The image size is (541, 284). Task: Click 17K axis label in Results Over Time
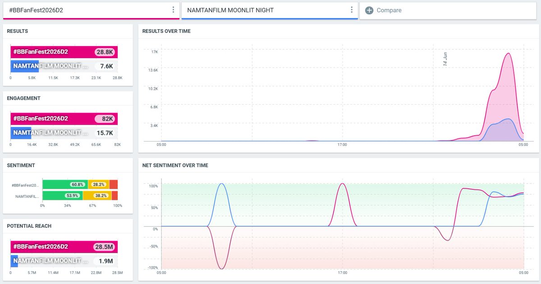[155, 52]
